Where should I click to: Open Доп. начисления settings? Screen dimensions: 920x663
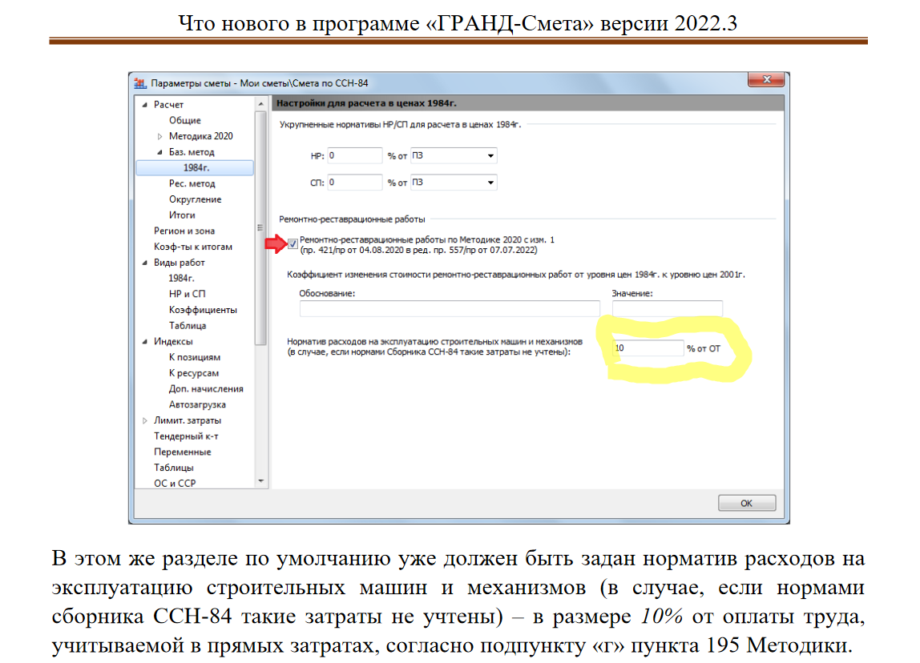pyautogui.click(x=206, y=388)
